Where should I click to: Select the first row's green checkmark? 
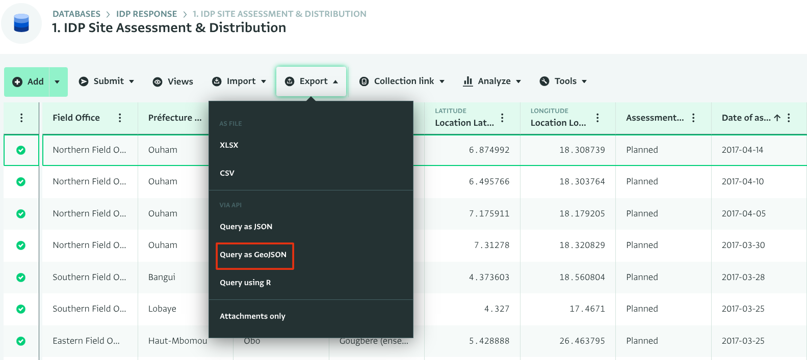click(21, 150)
